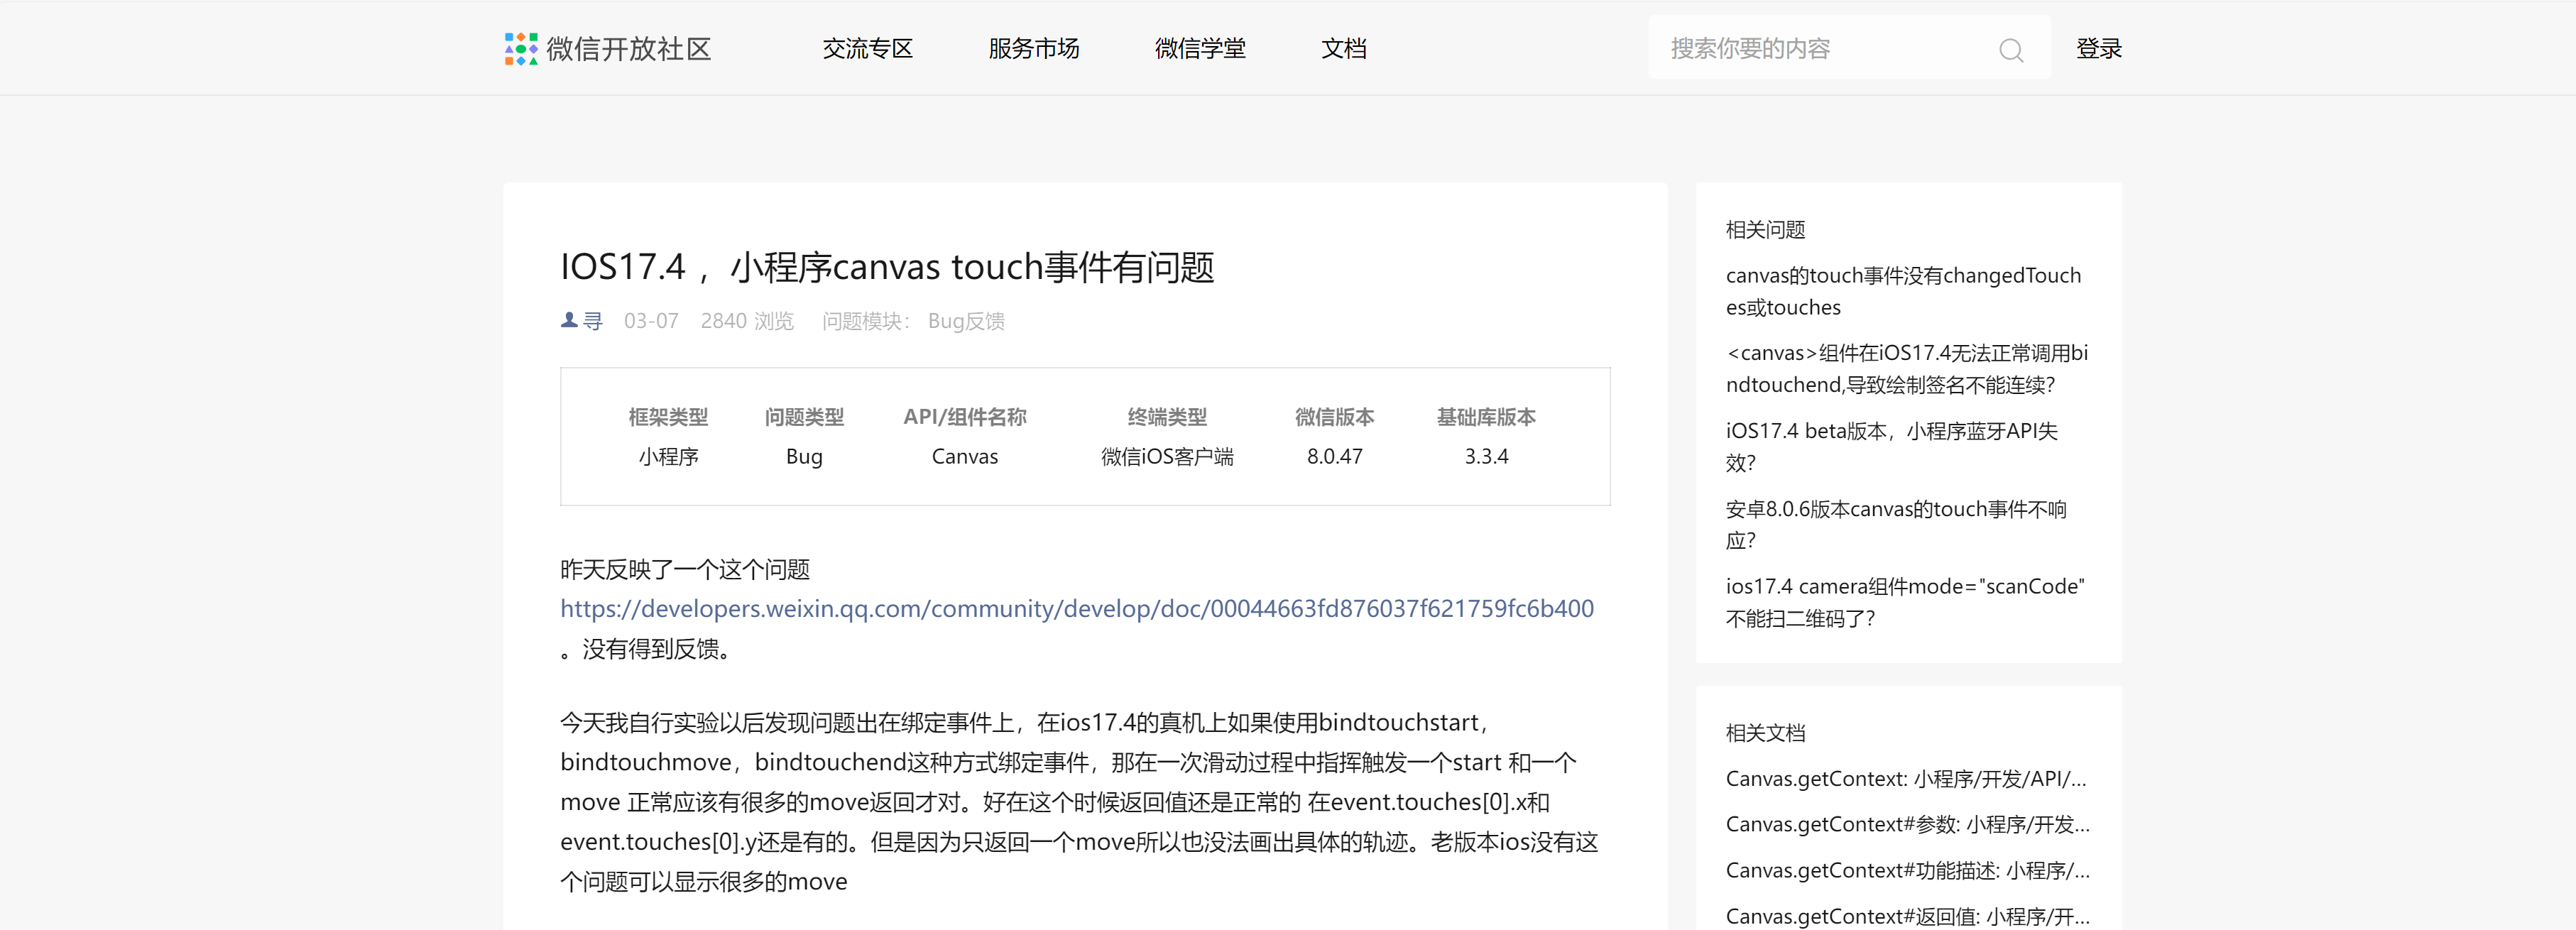Click the 问题类型 value Bug
This screenshot has height=930, width=2576.
804,457
